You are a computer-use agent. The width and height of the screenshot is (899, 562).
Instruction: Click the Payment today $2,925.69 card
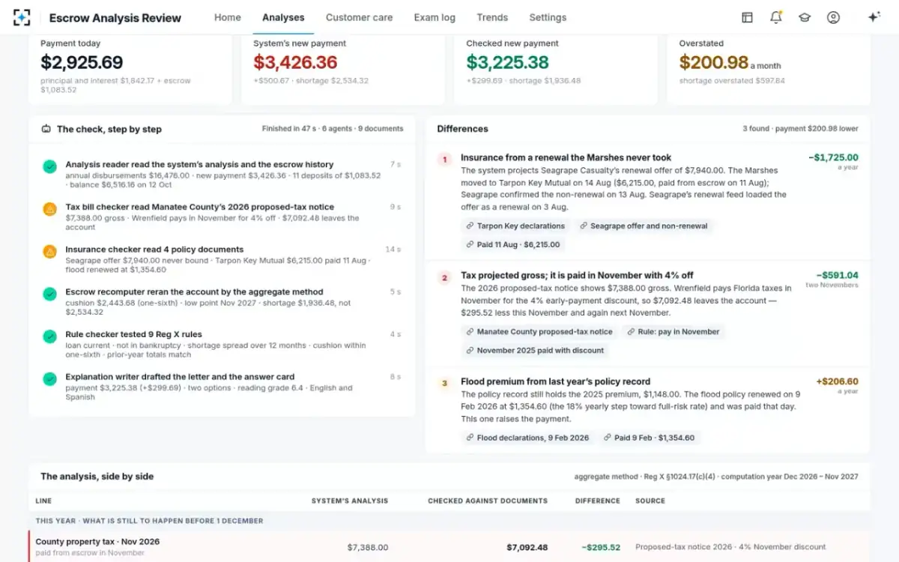(x=130, y=67)
